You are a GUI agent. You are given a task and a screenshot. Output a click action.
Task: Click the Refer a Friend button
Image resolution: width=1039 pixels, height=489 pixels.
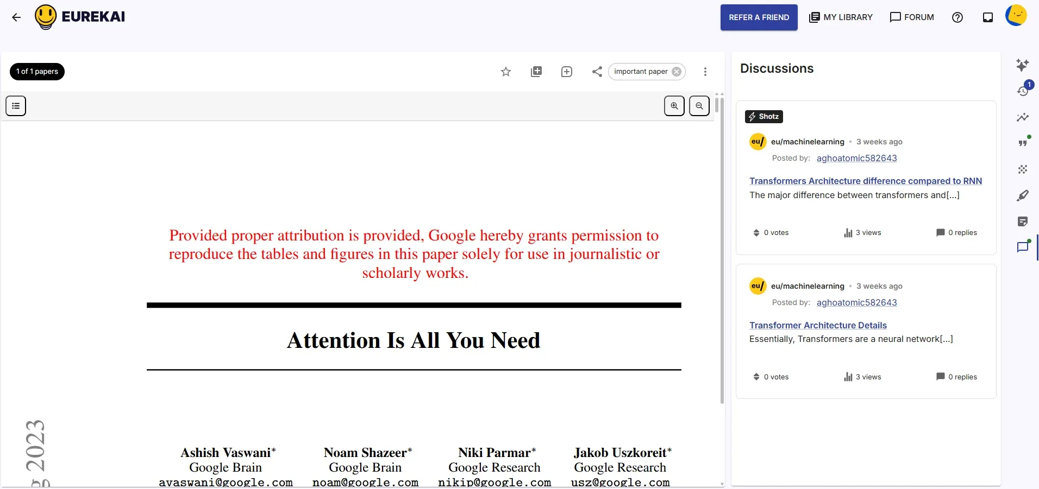[x=759, y=17]
